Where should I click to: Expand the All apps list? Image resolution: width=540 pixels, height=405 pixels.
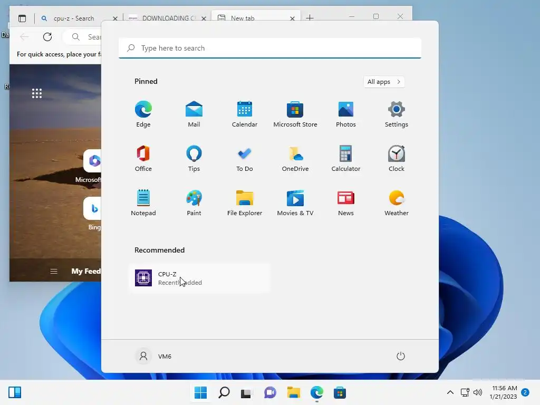[x=384, y=82]
